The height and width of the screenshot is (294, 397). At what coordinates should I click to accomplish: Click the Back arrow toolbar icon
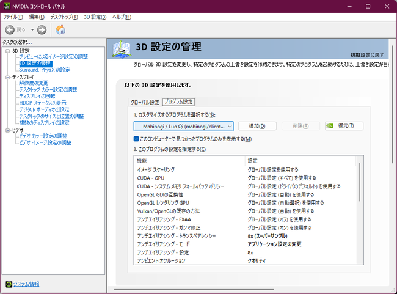pos(10,30)
